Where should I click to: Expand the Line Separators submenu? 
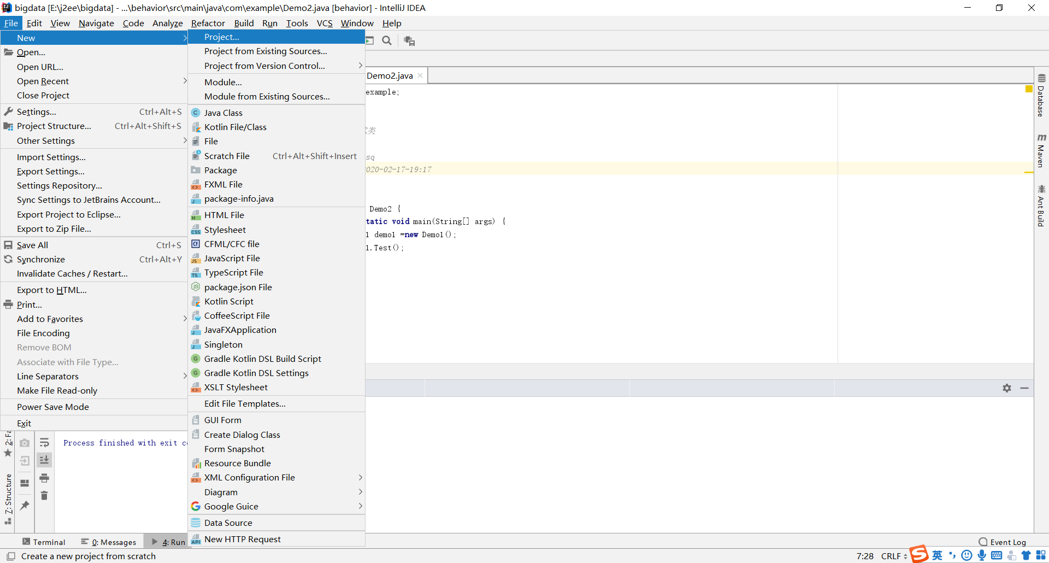pyautogui.click(x=94, y=376)
